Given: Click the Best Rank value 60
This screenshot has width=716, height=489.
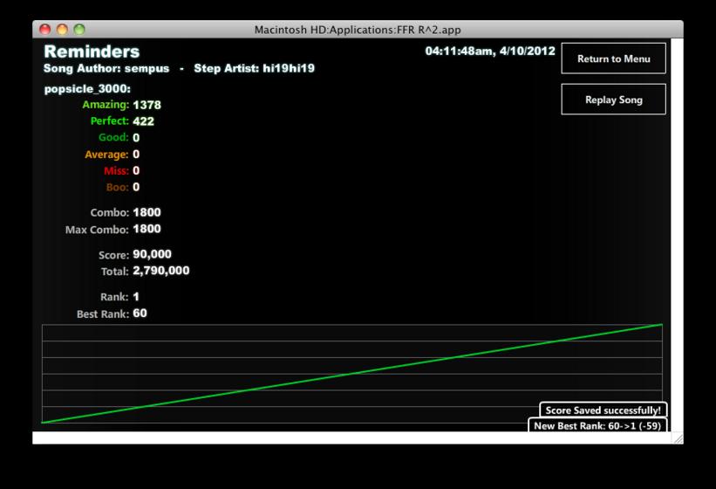Looking at the screenshot, I should 140,313.
